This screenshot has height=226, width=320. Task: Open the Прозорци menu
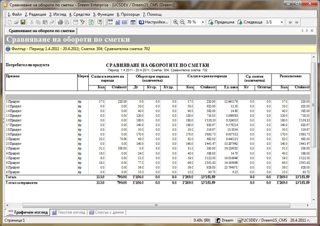128,14
